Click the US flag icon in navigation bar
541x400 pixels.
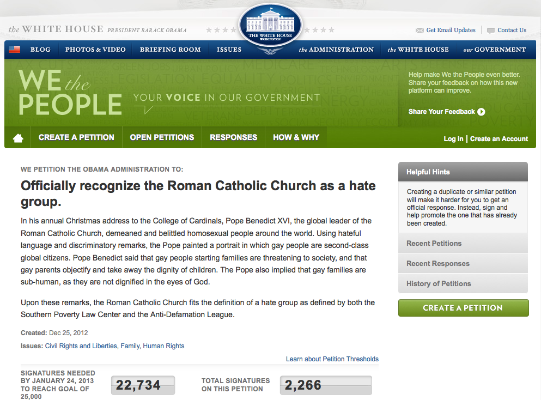click(x=15, y=50)
